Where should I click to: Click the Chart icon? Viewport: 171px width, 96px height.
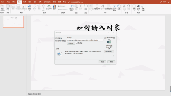click(55, 6)
